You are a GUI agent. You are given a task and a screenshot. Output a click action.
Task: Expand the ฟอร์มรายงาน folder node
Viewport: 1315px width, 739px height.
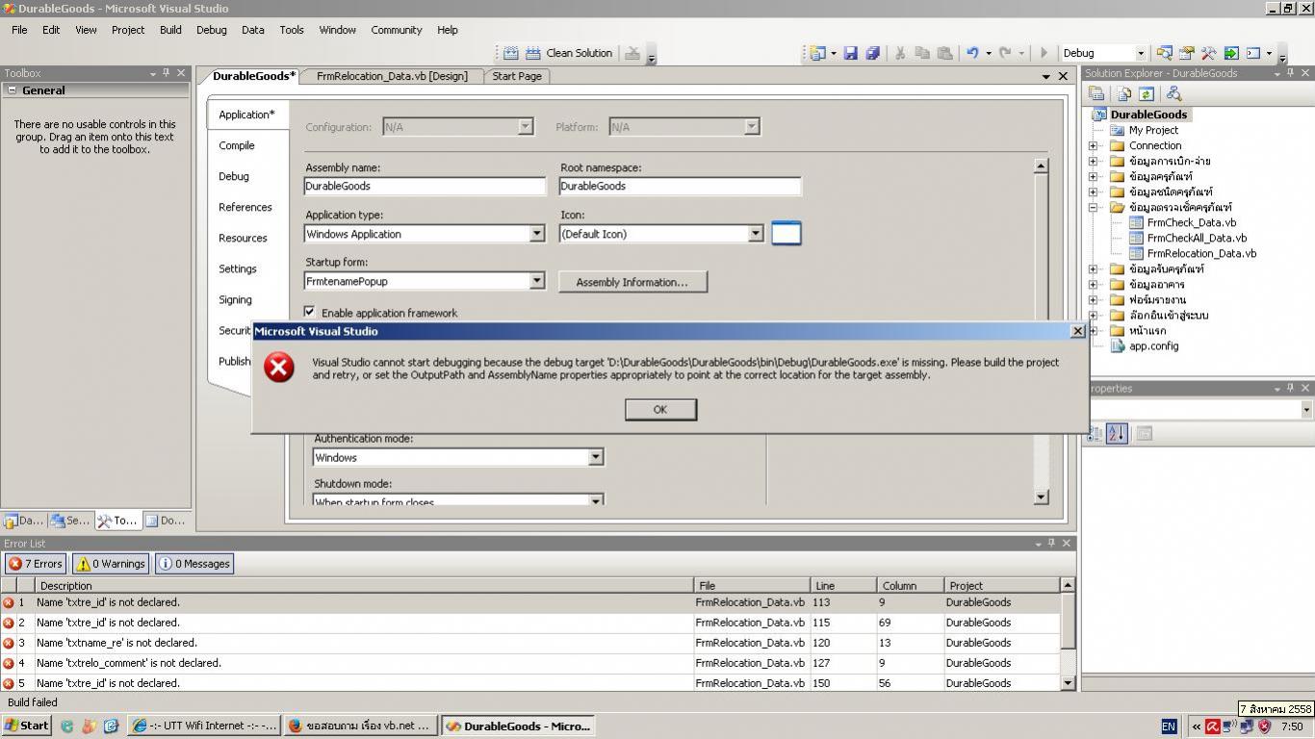[1093, 299]
